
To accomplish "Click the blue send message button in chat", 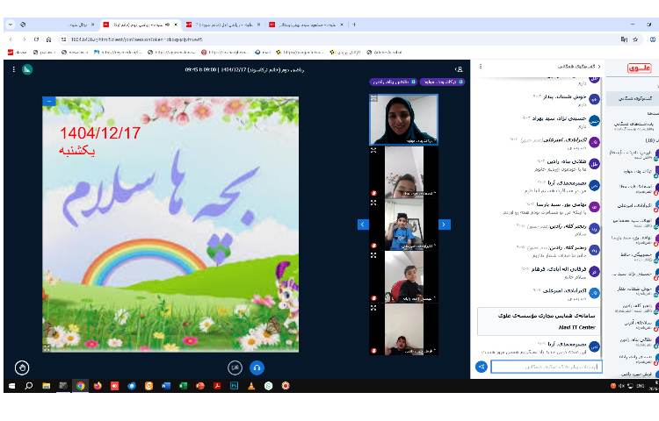I will pyautogui.click(x=482, y=367).
